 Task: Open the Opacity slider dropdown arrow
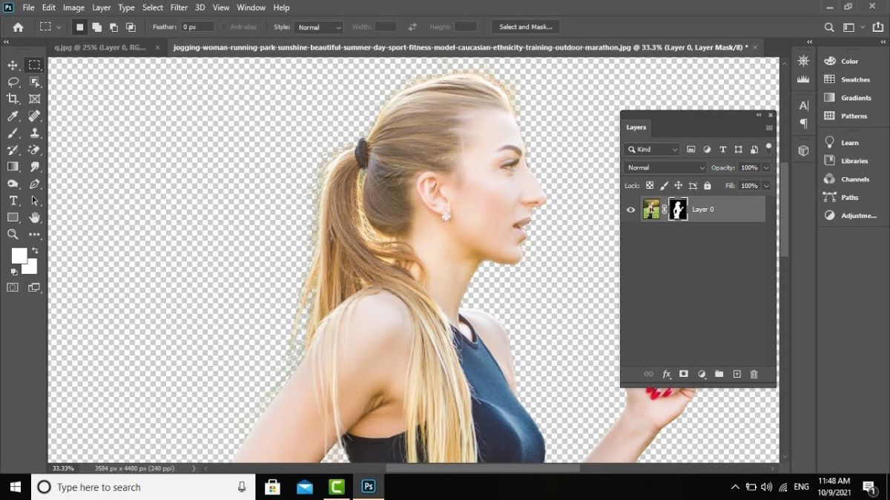(x=766, y=167)
